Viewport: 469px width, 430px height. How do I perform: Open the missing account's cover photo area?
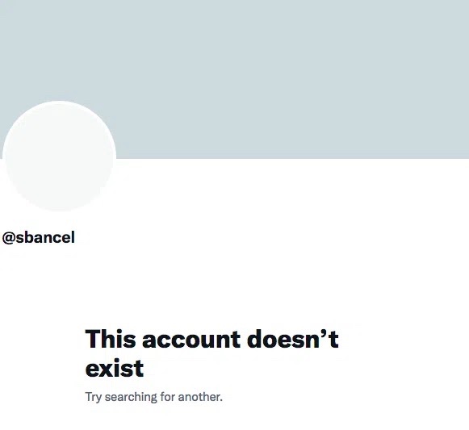(234, 79)
